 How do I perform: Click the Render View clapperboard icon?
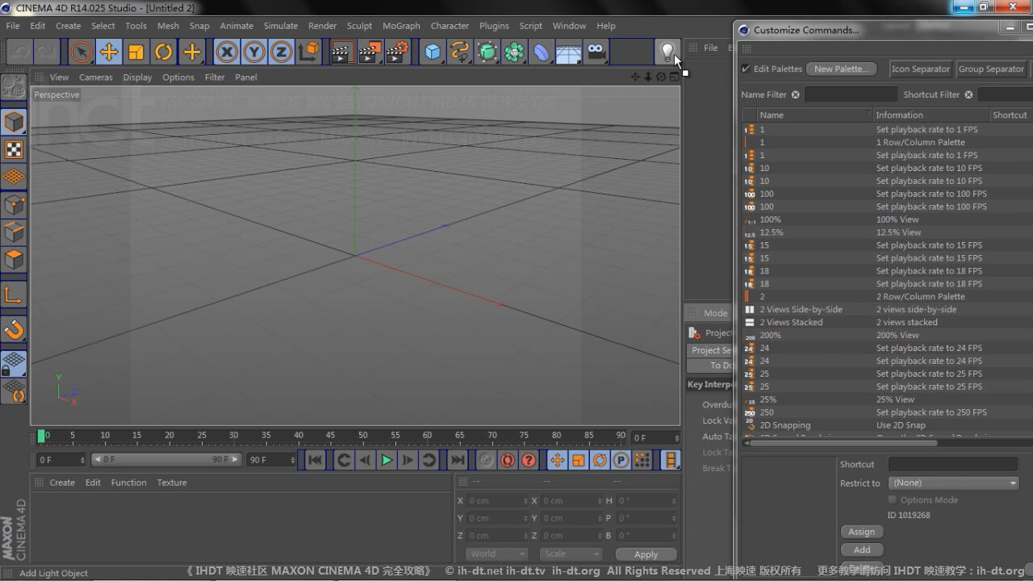coord(341,52)
